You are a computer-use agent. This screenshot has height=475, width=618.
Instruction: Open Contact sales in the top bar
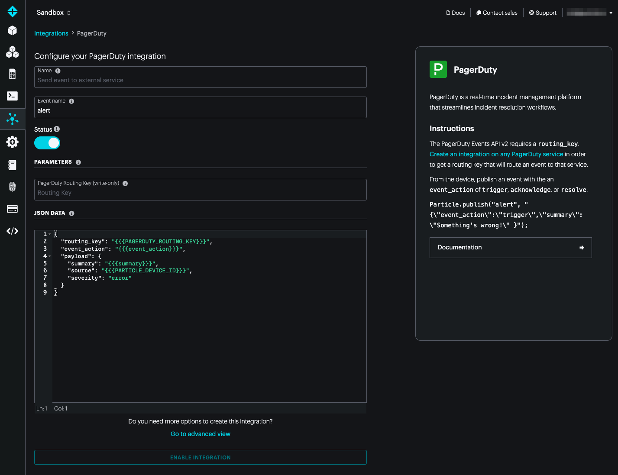(x=497, y=13)
